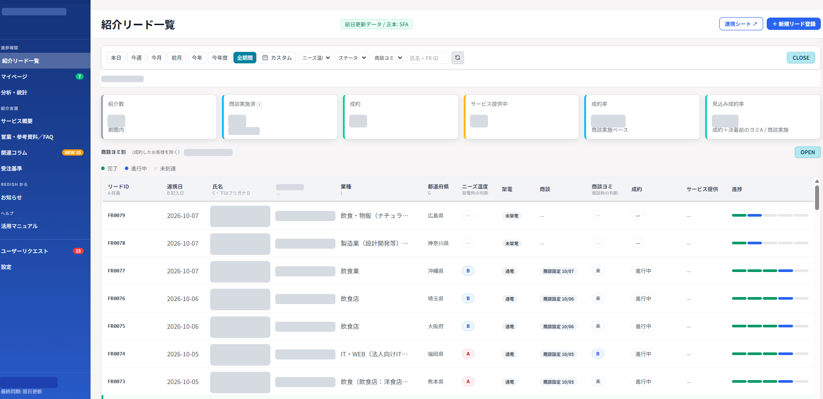This screenshot has height=399, width=823.
Task: Open the 商談ヨミ filter dropdown
Action: click(x=387, y=58)
